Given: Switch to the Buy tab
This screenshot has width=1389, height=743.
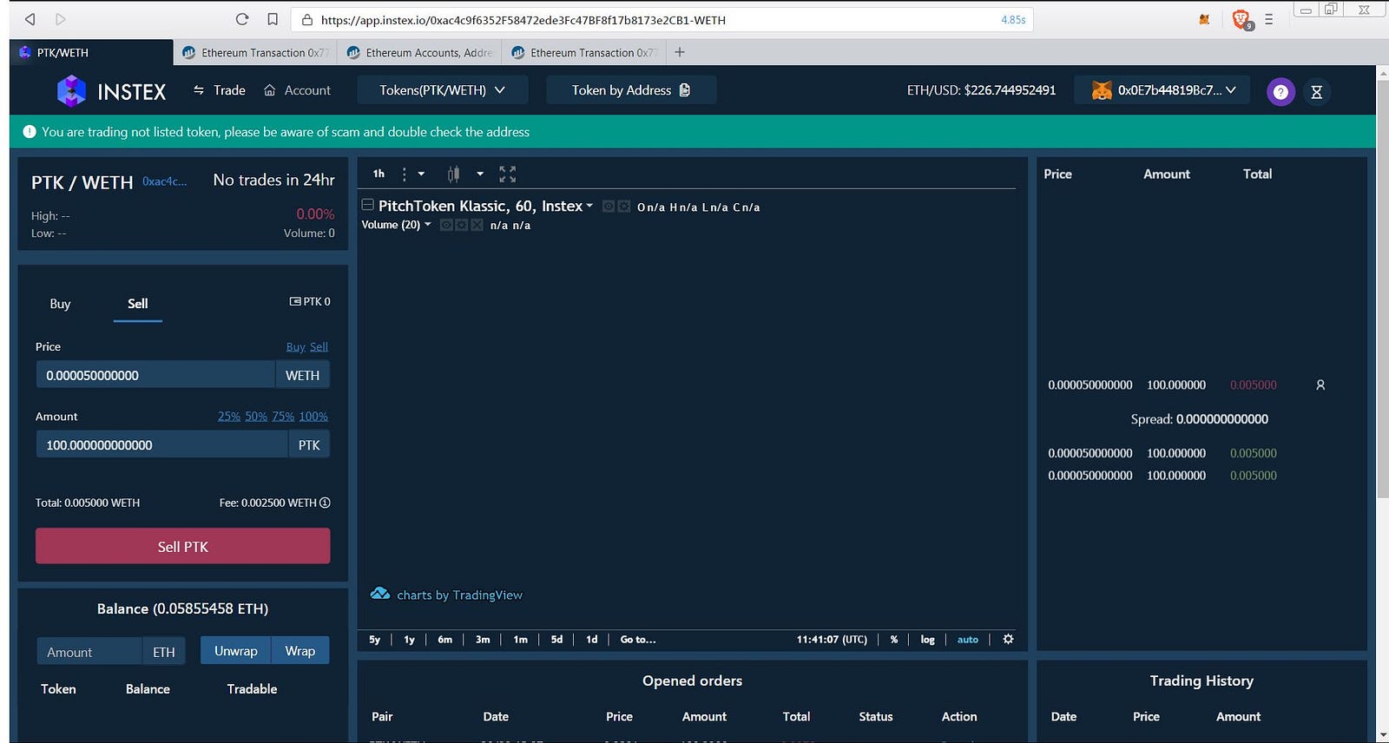Looking at the screenshot, I should pyautogui.click(x=60, y=303).
